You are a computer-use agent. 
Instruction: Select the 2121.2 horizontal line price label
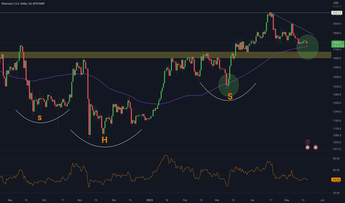click(337, 13)
